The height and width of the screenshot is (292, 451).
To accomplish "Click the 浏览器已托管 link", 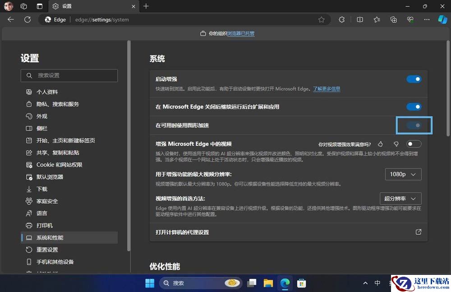I will click(x=241, y=33).
